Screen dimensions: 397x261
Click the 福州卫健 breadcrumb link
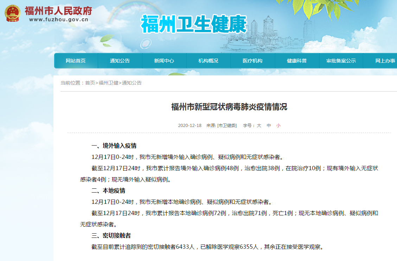pos(108,83)
